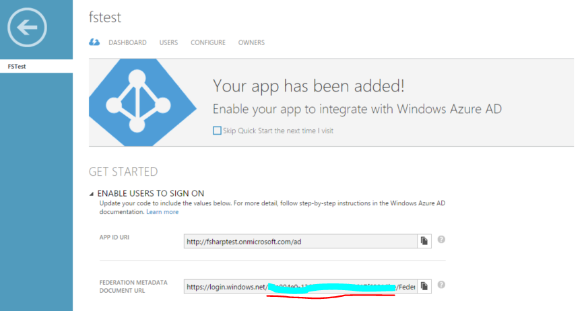The width and height of the screenshot is (588, 311).
Task: Select FSTest in the left sidebar
Action: click(36, 67)
